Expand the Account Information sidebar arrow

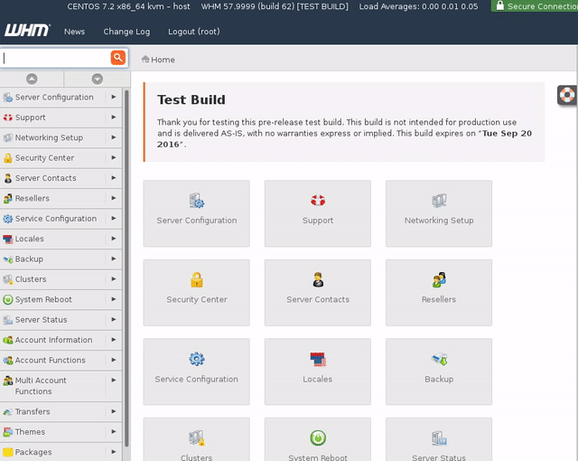pyautogui.click(x=114, y=340)
